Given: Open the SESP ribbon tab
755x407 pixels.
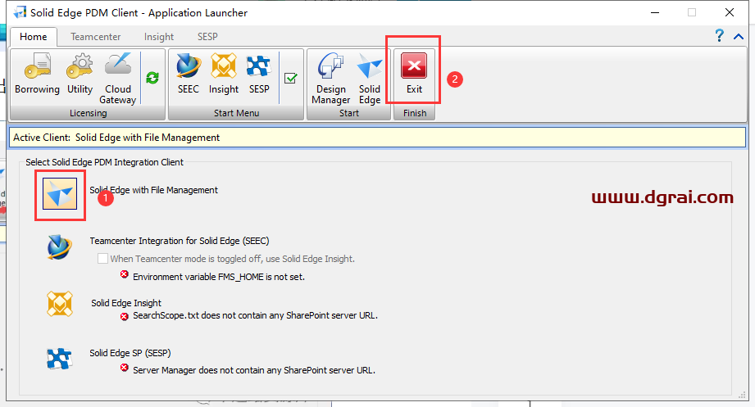Looking at the screenshot, I should (x=207, y=37).
